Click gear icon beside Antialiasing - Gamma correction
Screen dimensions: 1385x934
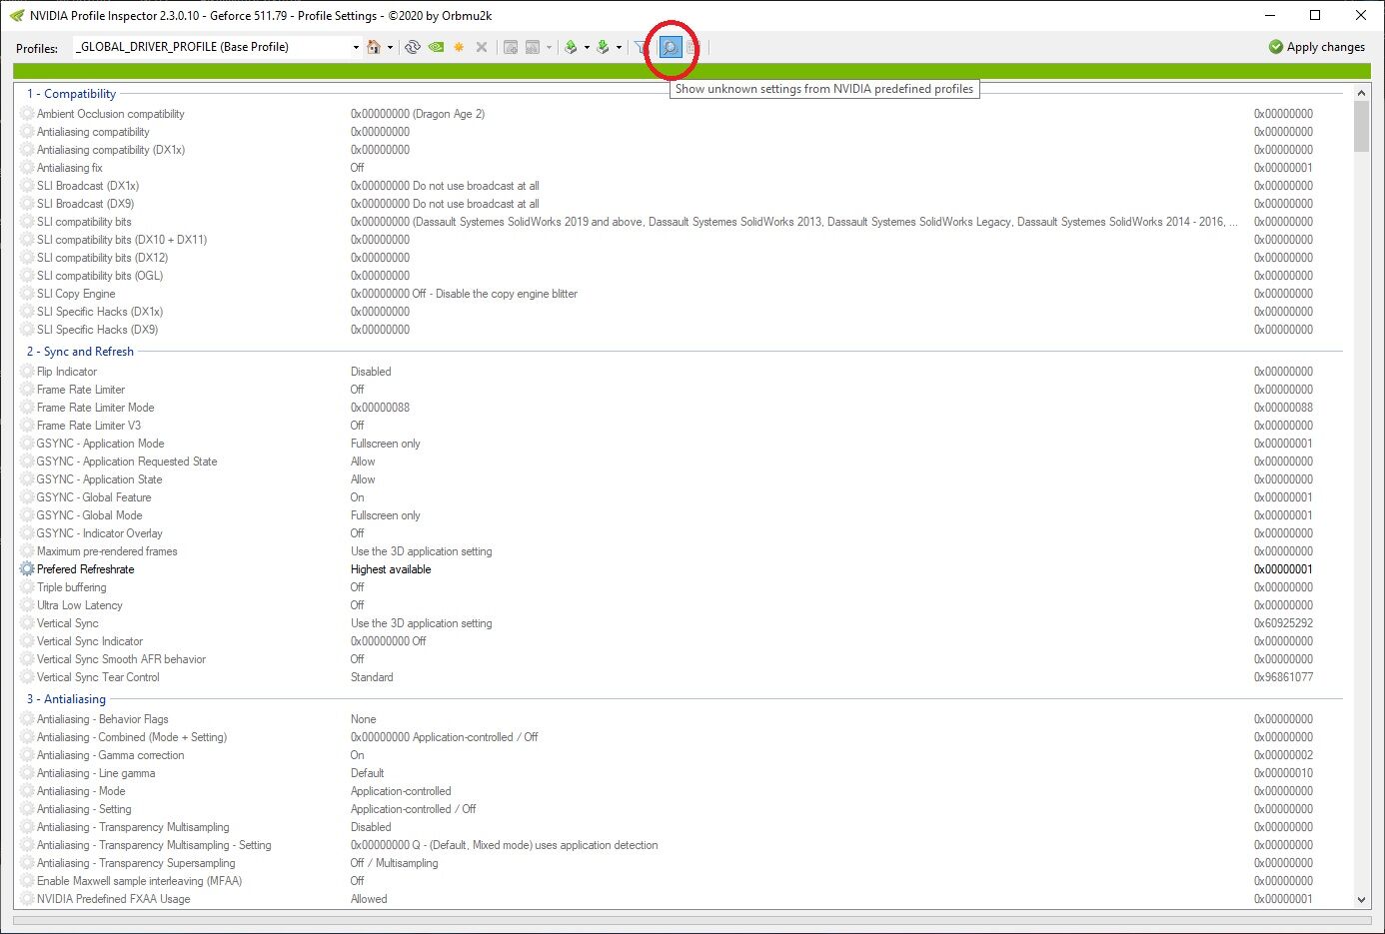[27, 755]
